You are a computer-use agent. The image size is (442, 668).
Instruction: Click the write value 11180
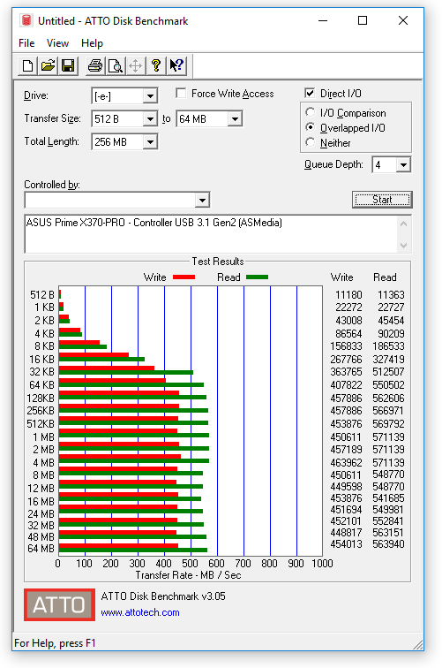[348, 295]
